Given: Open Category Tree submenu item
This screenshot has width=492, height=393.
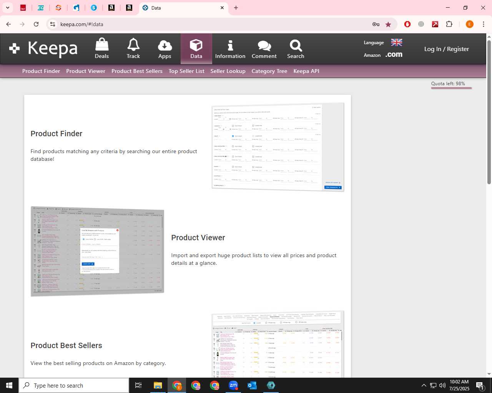Looking at the screenshot, I should 269,71.
